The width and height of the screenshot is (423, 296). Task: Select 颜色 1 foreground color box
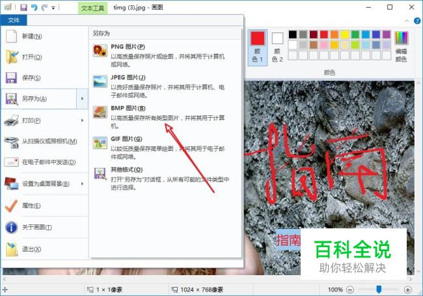click(x=258, y=47)
